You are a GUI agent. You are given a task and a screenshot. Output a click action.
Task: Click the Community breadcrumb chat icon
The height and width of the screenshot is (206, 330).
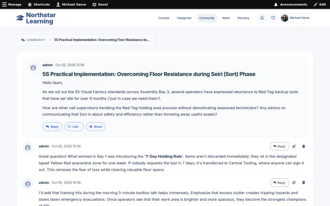point(23,40)
